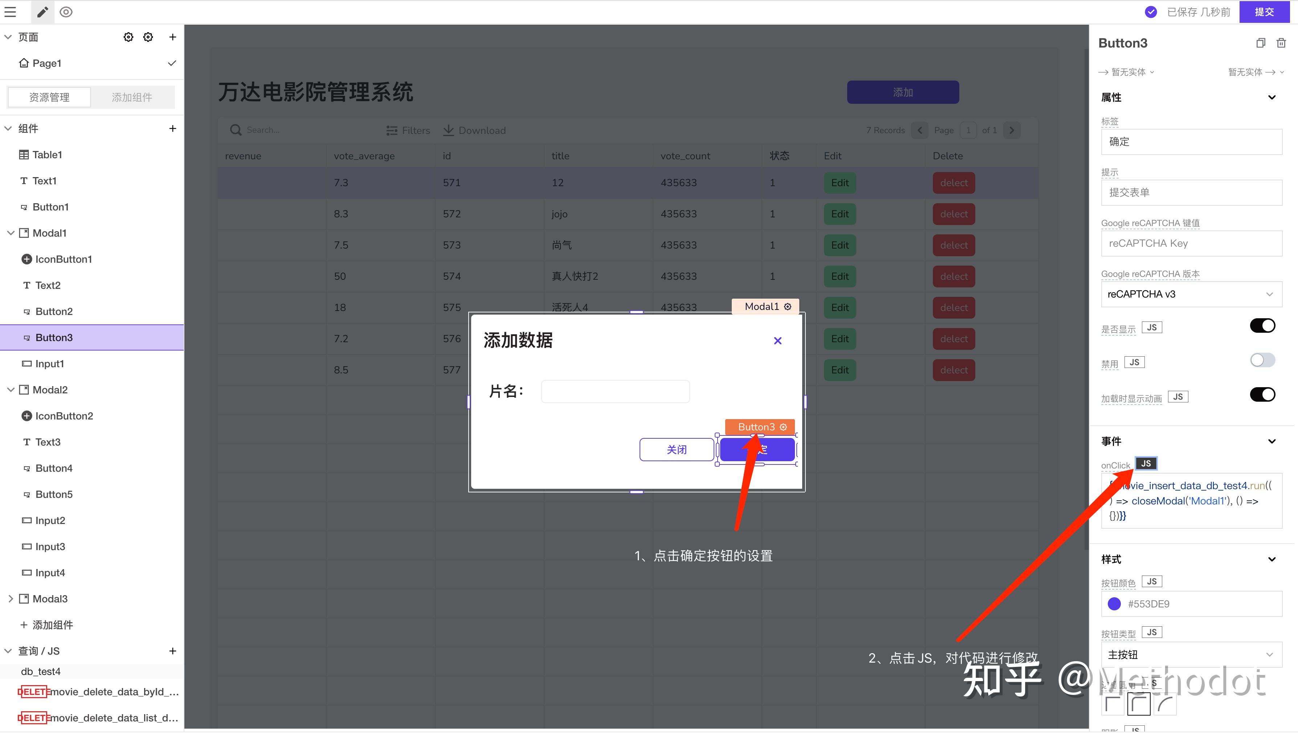Image resolution: width=1298 pixels, height=733 pixels.
Task: Toggle the 是否显示 switch off
Action: coord(1262,325)
